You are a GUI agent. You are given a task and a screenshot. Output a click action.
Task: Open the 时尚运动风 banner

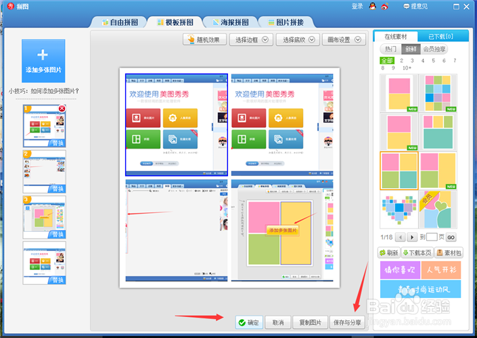(420, 289)
